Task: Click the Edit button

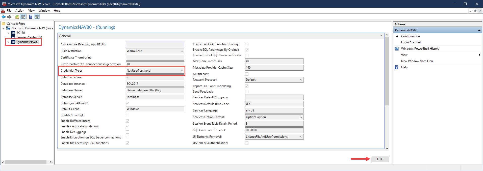Action: pyautogui.click(x=380, y=159)
